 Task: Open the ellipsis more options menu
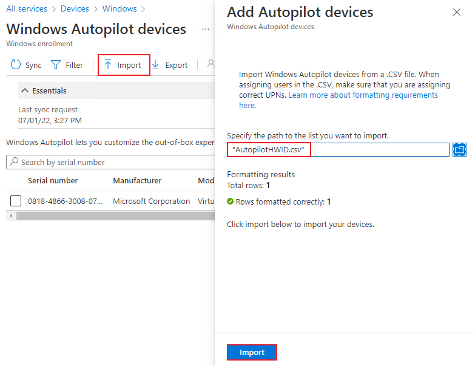(206, 29)
